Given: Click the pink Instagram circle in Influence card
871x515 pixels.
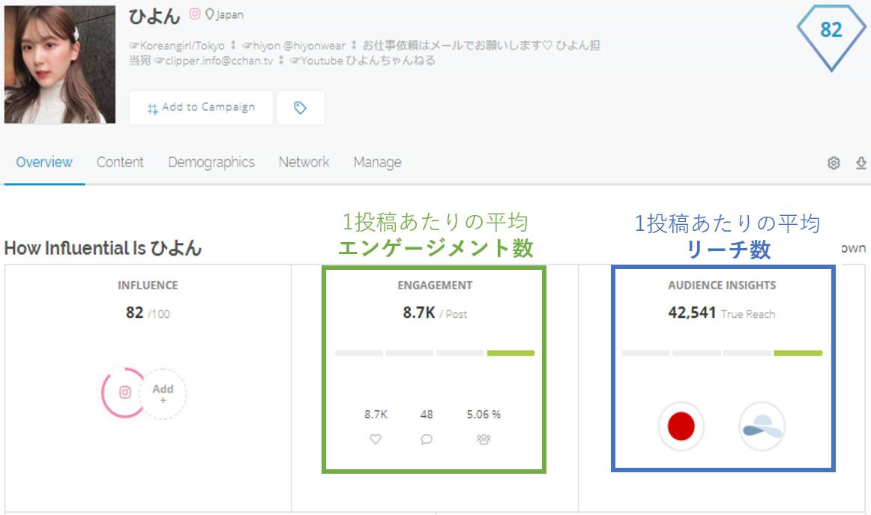Looking at the screenshot, I should pos(124,393).
